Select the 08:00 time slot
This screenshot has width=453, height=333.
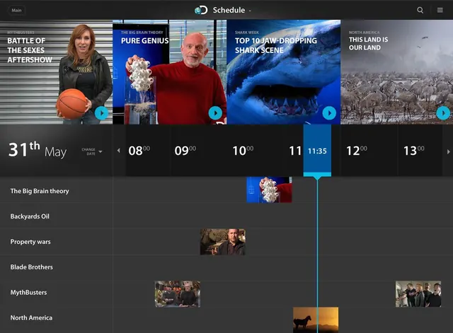[x=139, y=151]
